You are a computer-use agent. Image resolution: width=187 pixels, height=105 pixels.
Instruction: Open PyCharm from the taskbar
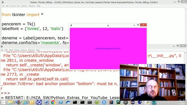(118, 102)
